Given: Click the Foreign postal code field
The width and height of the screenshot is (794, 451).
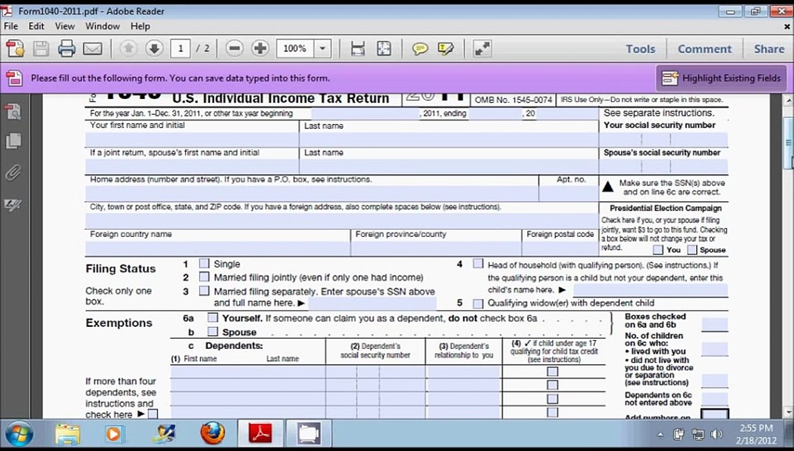Looking at the screenshot, I should pos(560,248).
